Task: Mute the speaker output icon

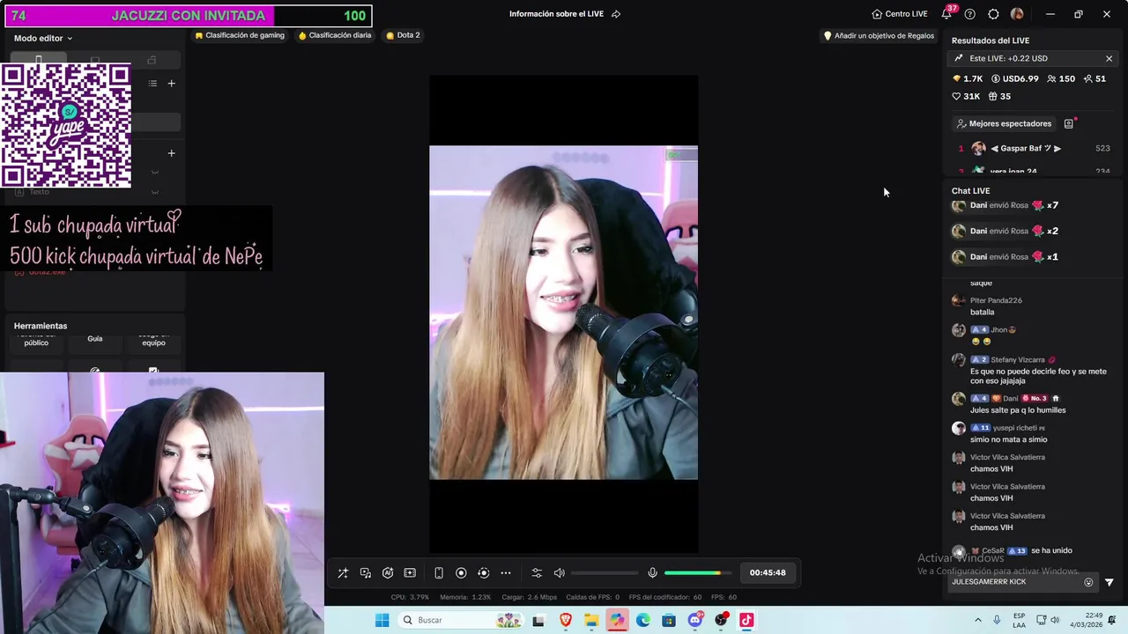Action: click(559, 573)
